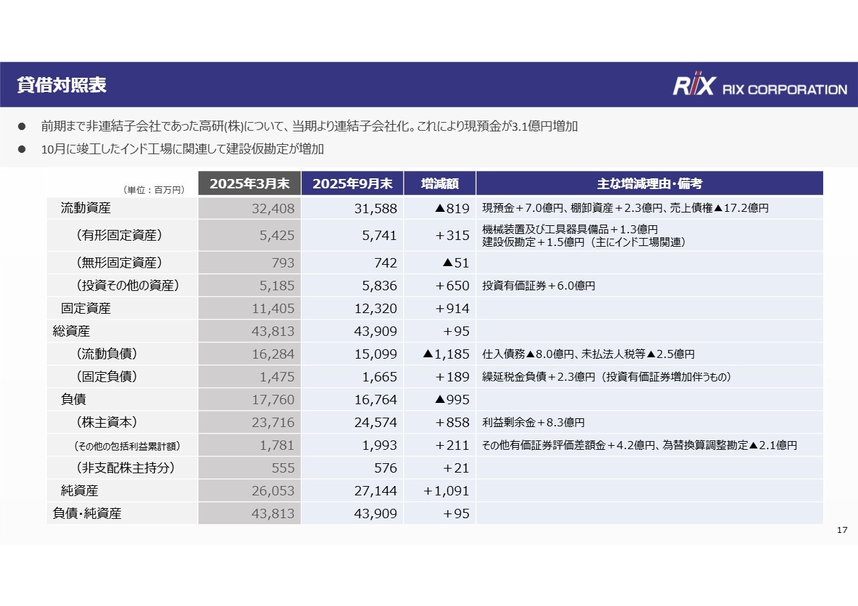Click the 純資産 row label

click(x=80, y=491)
